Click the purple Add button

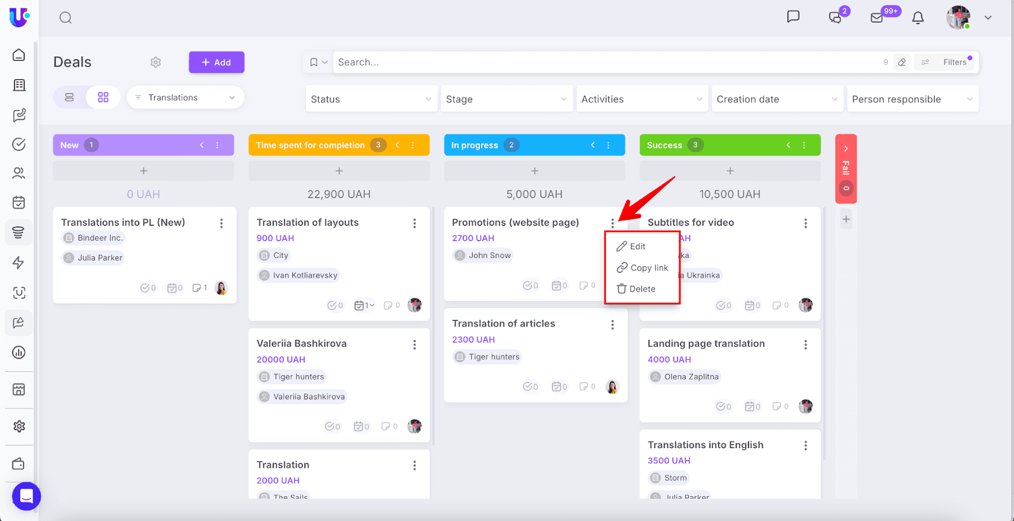[216, 62]
